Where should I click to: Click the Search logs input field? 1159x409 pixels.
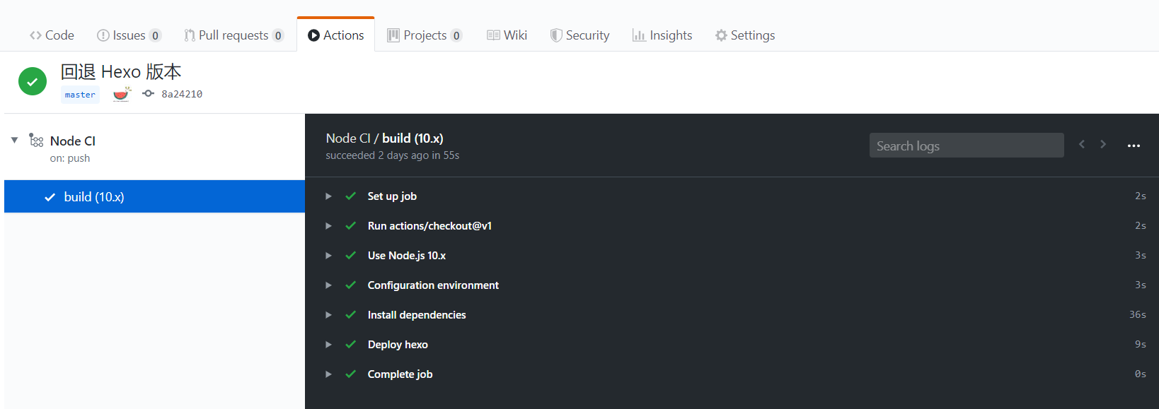click(x=966, y=146)
